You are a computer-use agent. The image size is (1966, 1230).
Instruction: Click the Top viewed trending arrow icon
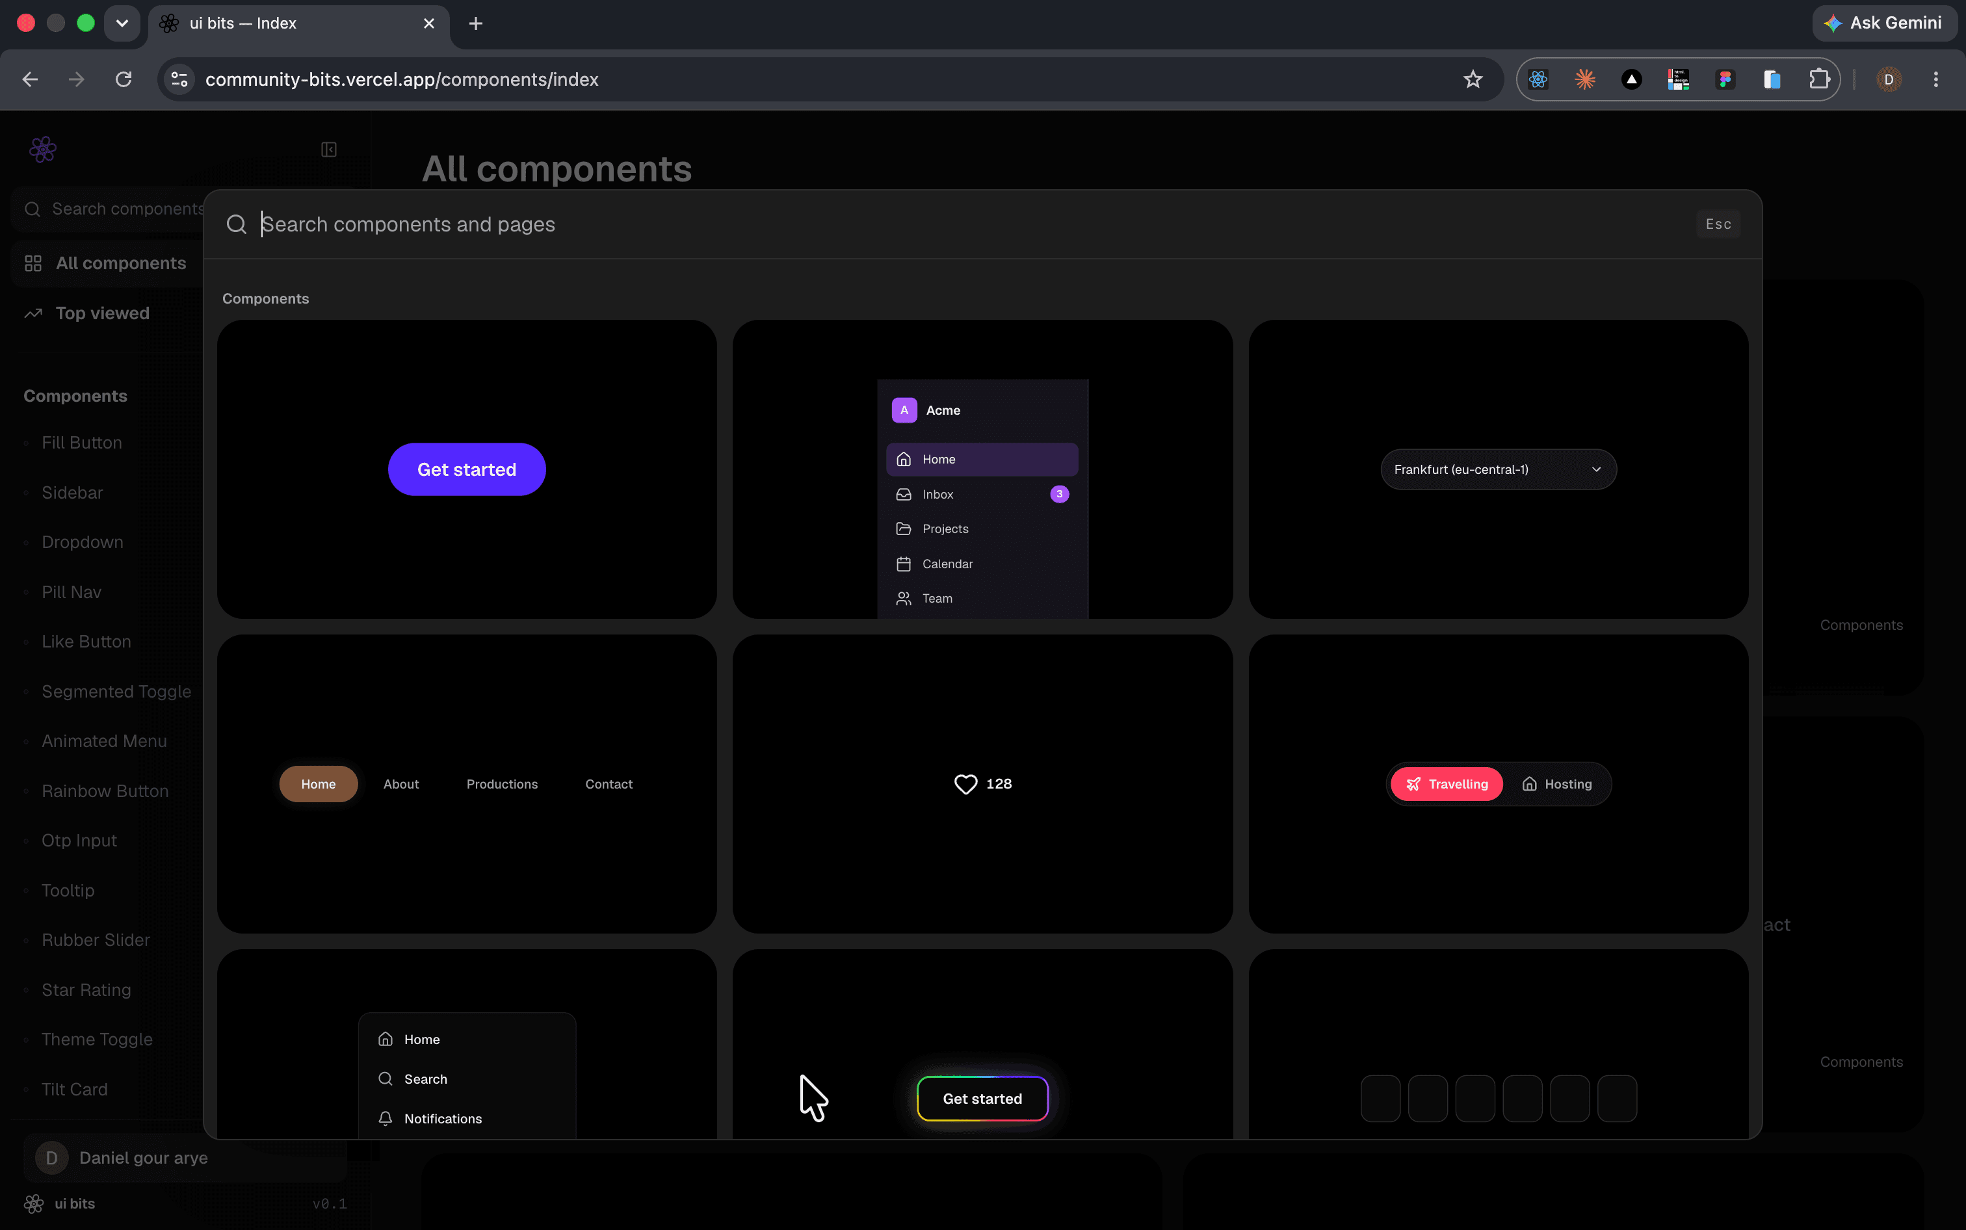(33, 313)
